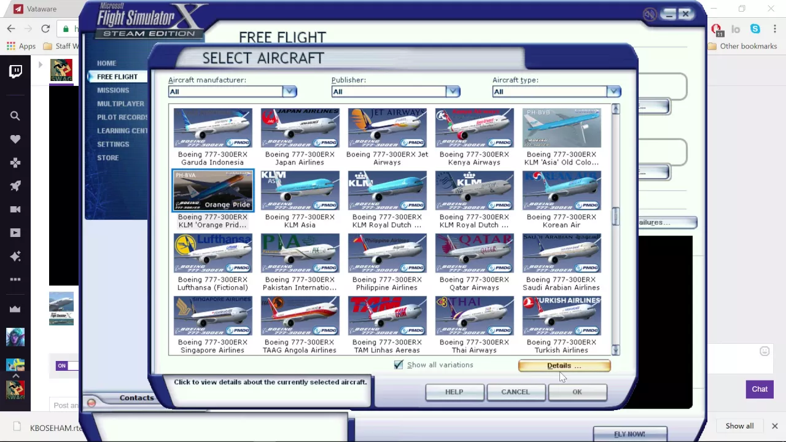Click the HELP button
Viewport: 786px width, 442px height.
(x=454, y=392)
